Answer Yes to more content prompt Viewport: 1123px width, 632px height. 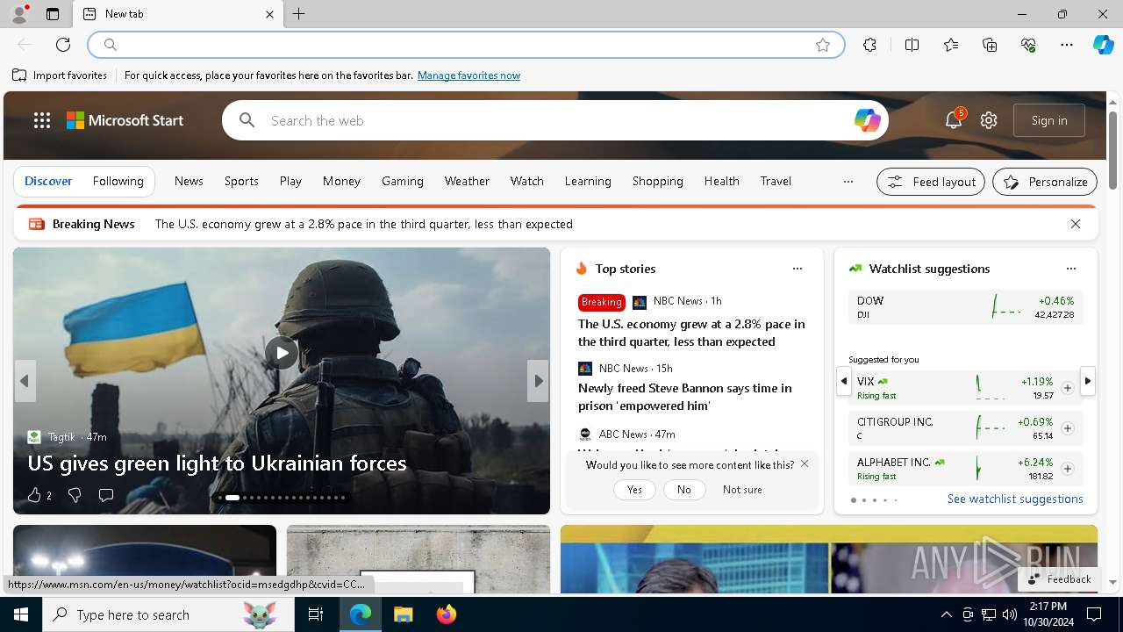click(x=634, y=490)
